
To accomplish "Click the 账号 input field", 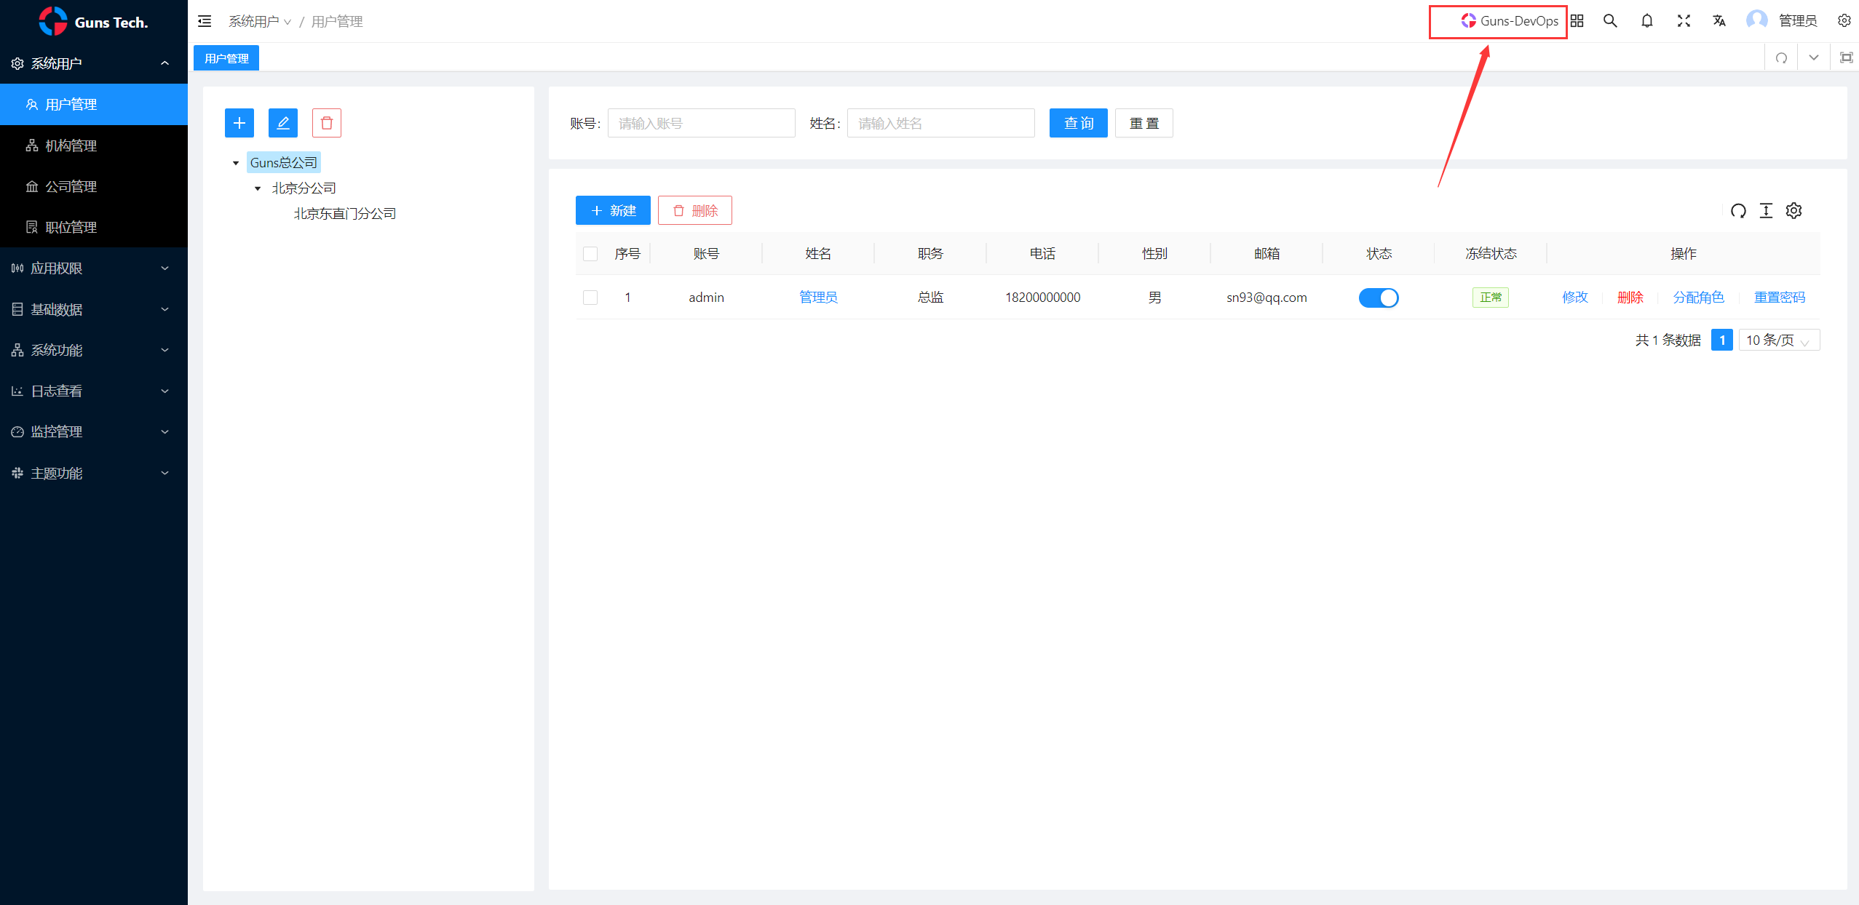I will click(701, 123).
